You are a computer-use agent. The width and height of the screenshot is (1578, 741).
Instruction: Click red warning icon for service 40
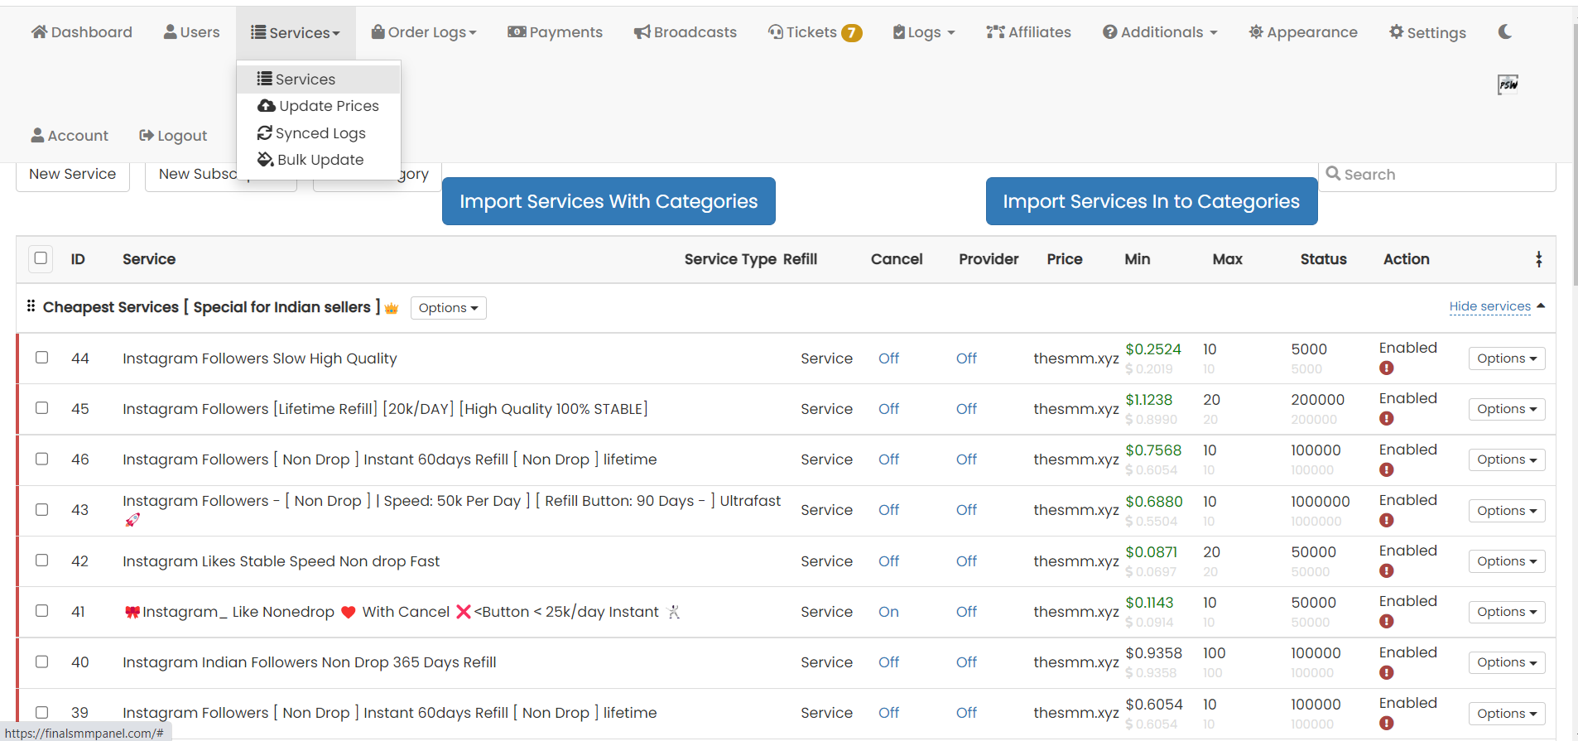point(1387,673)
